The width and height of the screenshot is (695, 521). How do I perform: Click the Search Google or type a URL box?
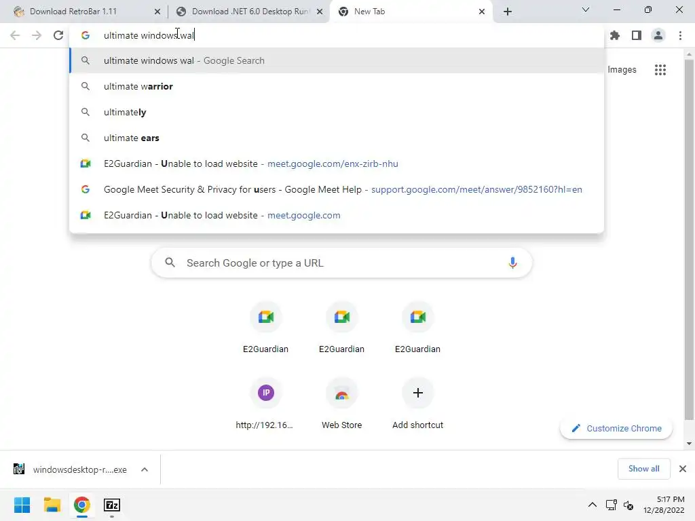(x=341, y=263)
